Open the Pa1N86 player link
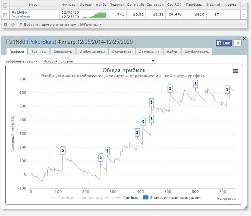Screen dimensions: 251x216 point(19,12)
